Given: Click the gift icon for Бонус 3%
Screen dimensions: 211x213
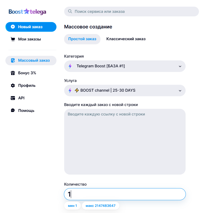Looking at the screenshot, I should pyautogui.click(x=13, y=73).
